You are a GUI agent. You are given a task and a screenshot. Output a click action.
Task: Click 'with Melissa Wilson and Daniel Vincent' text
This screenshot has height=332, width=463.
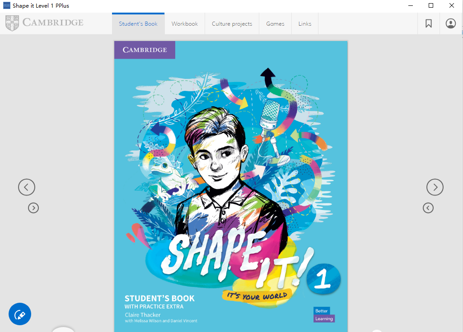[161, 321]
